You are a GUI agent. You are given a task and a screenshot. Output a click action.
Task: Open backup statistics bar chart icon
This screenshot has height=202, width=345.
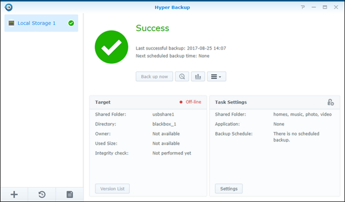coord(198,77)
